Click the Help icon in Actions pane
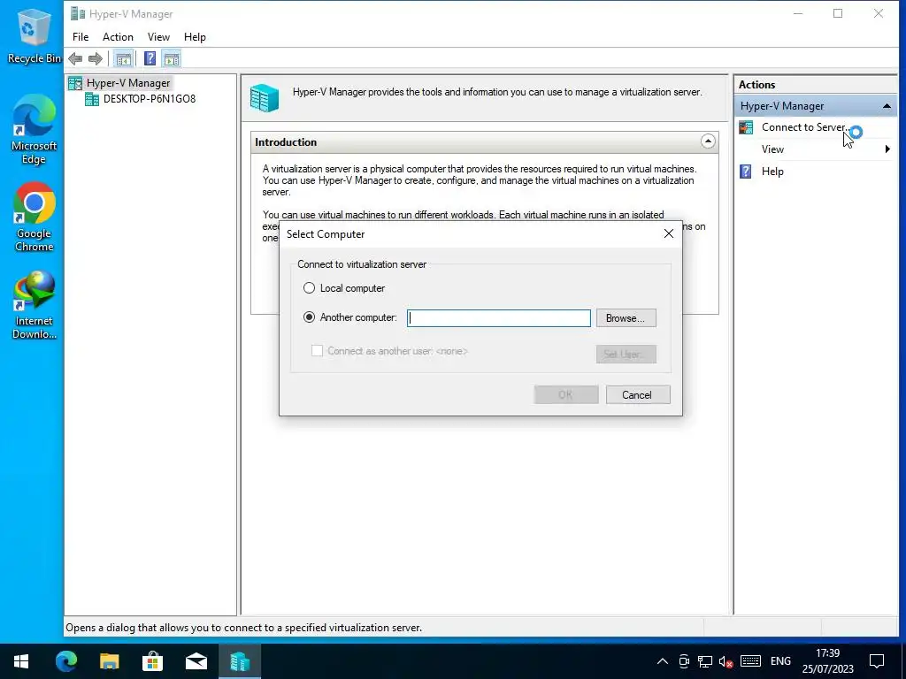The width and height of the screenshot is (906, 679). pyautogui.click(x=746, y=172)
